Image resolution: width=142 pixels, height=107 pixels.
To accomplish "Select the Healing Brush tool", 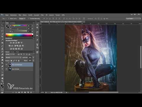I will tap(2, 43).
